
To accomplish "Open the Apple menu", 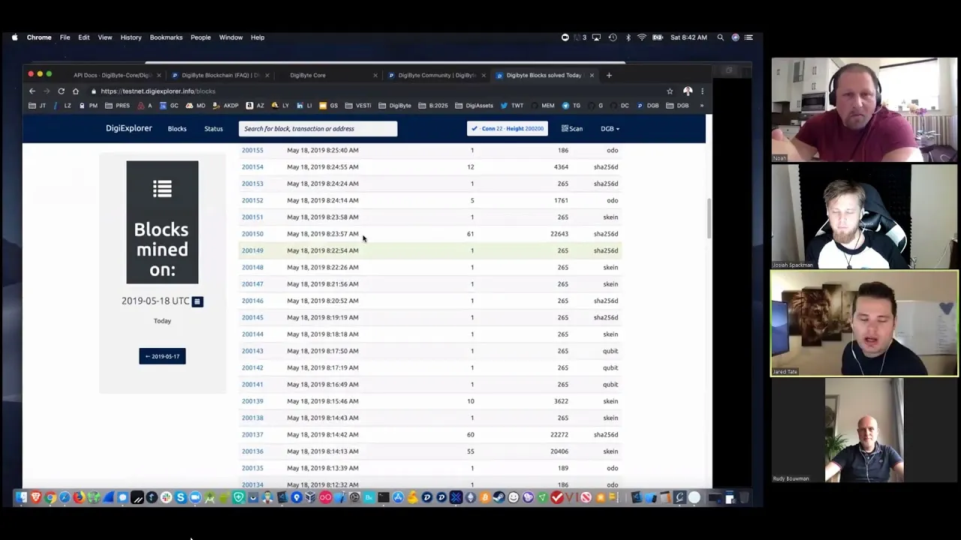I will (x=14, y=37).
